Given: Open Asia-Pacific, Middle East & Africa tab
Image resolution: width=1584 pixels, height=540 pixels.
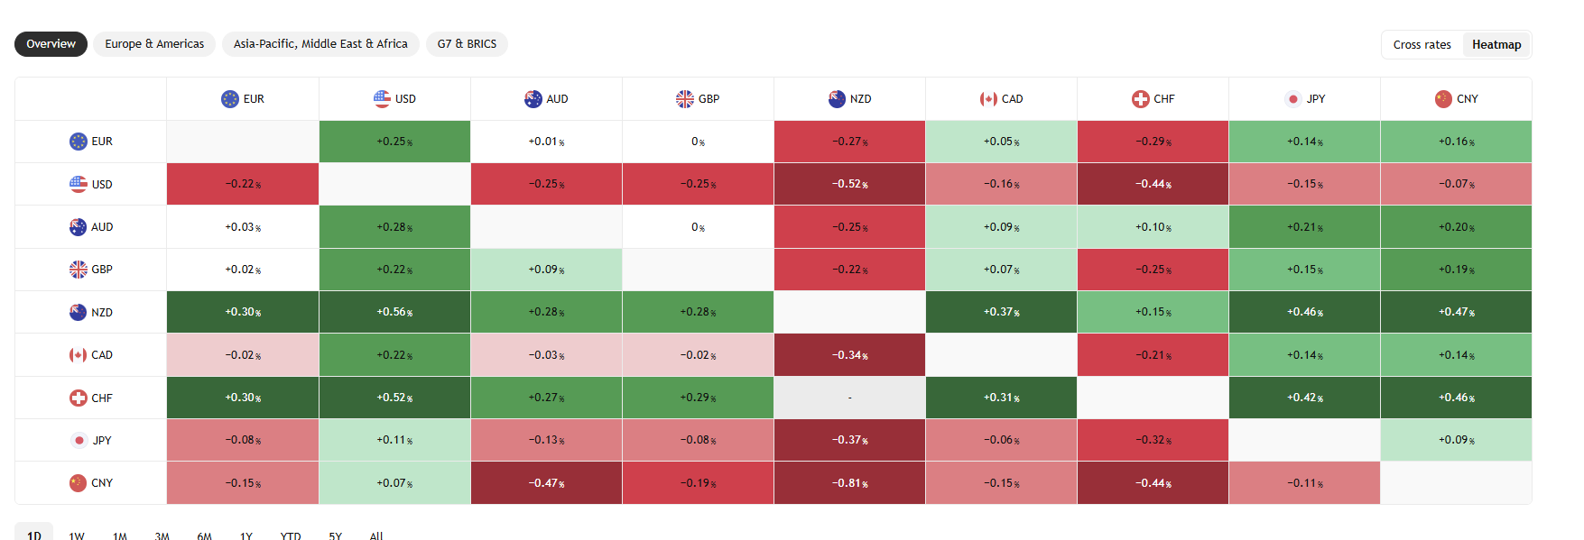Looking at the screenshot, I should point(320,44).
